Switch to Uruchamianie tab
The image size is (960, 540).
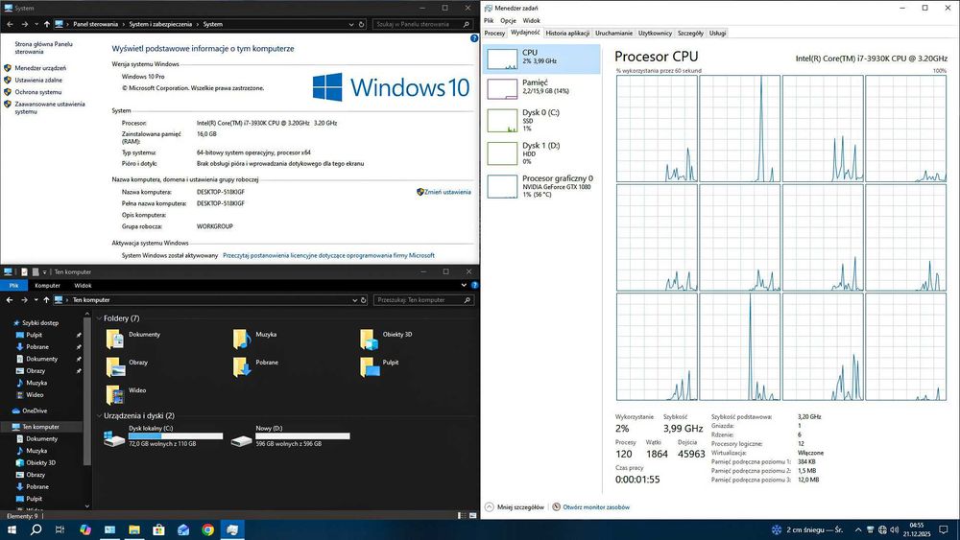point(613,33)
